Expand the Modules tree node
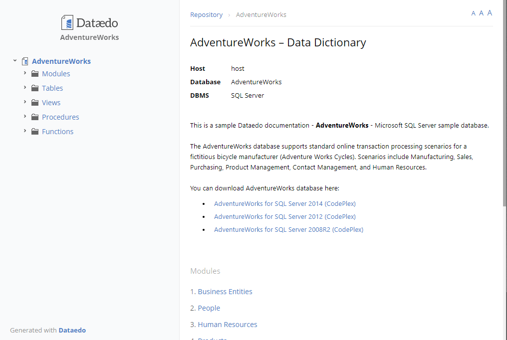The image size is (507, 340). point(25,73)
